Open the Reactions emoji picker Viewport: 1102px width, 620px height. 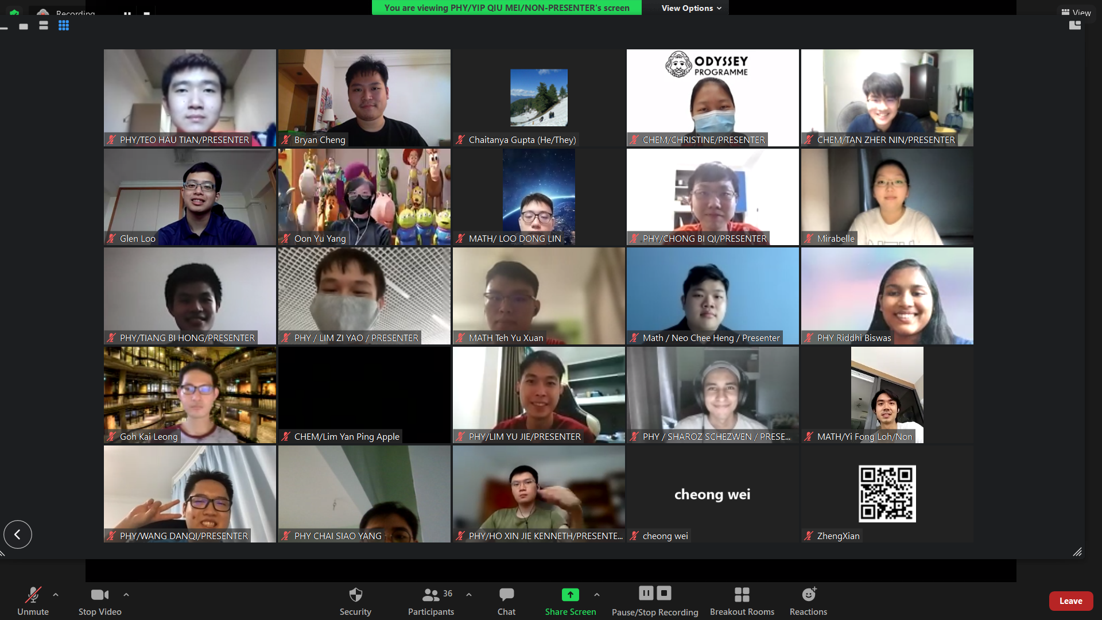click(x=808, y=600)
